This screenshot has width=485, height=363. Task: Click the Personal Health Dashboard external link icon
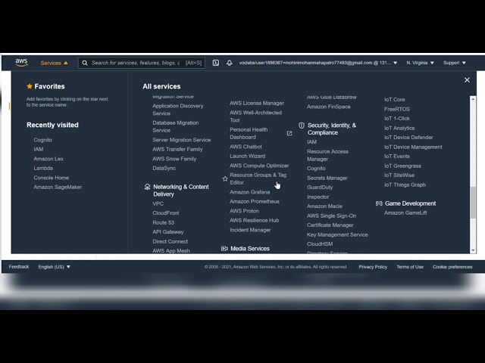coord(289,133)
